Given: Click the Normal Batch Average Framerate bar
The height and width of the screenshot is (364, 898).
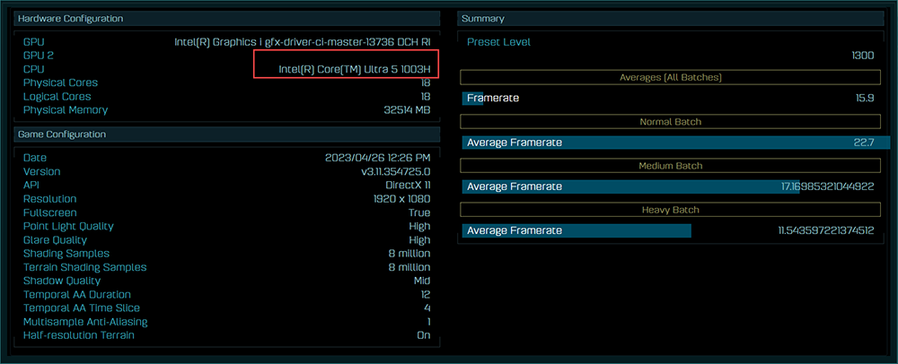Looking at the screenshot, I should pyautogui.click(x=670, y=143).
